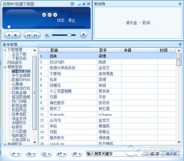Select 影视金曲 category

point(19,105)
